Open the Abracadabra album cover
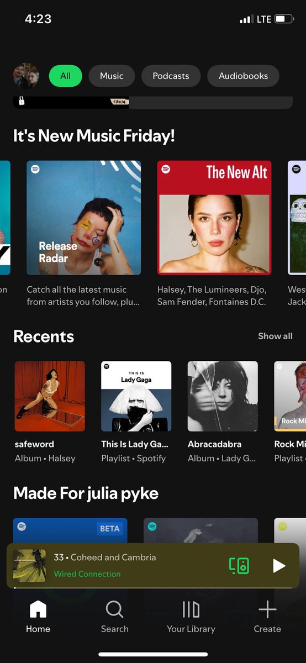 click(223, 396)
